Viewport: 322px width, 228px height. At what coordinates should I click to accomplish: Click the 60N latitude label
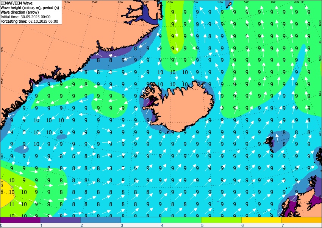(2, 156)
